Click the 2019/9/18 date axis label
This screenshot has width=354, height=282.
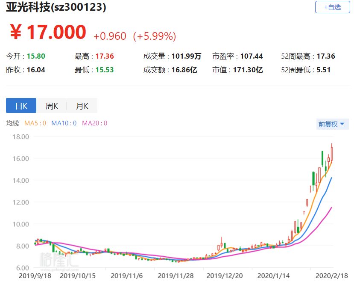(x=35, y=276)
